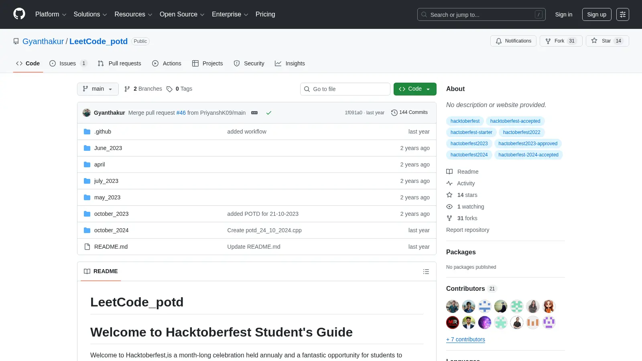Click the purple galaxy contributor avatar
Screen dimensions: 642x361
coord(485,322)
